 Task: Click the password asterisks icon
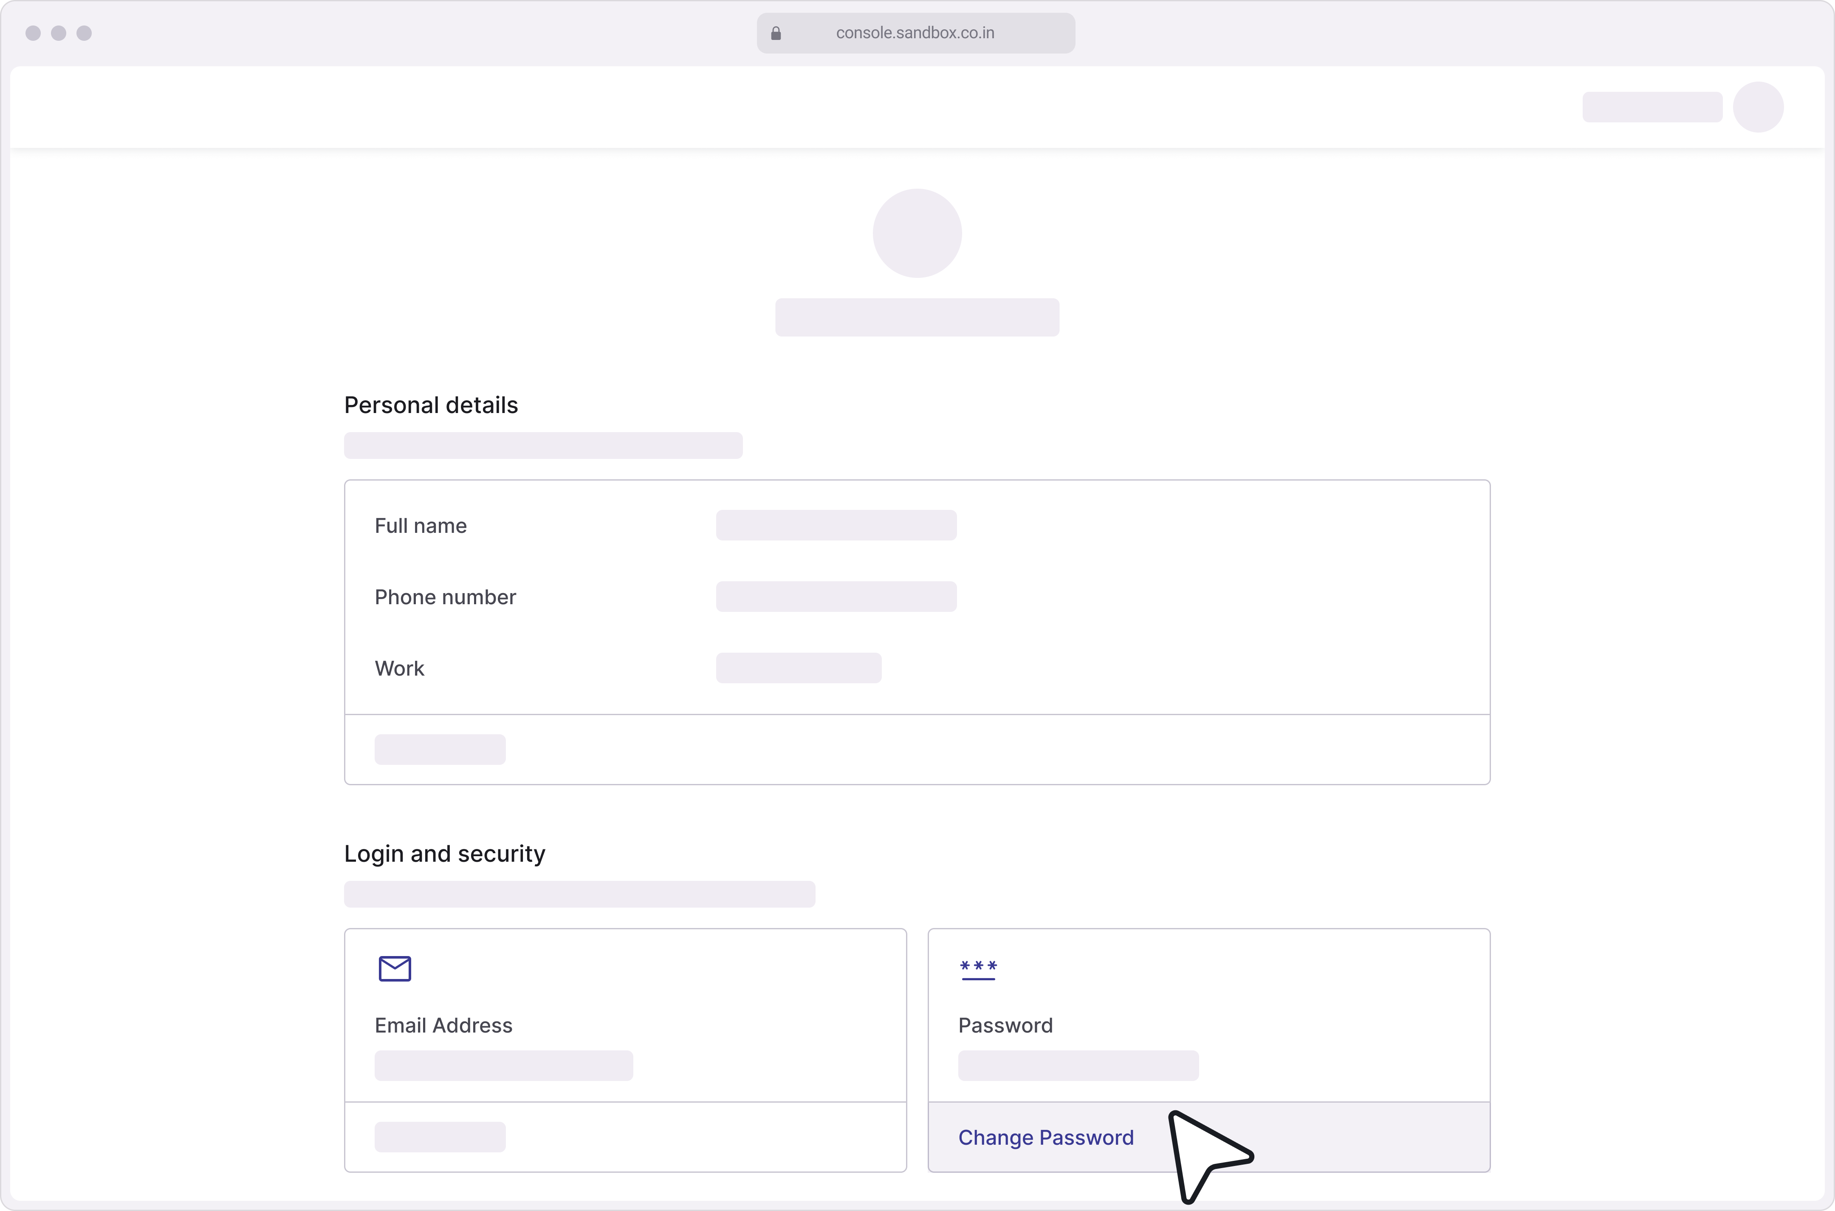coord(978,970)
